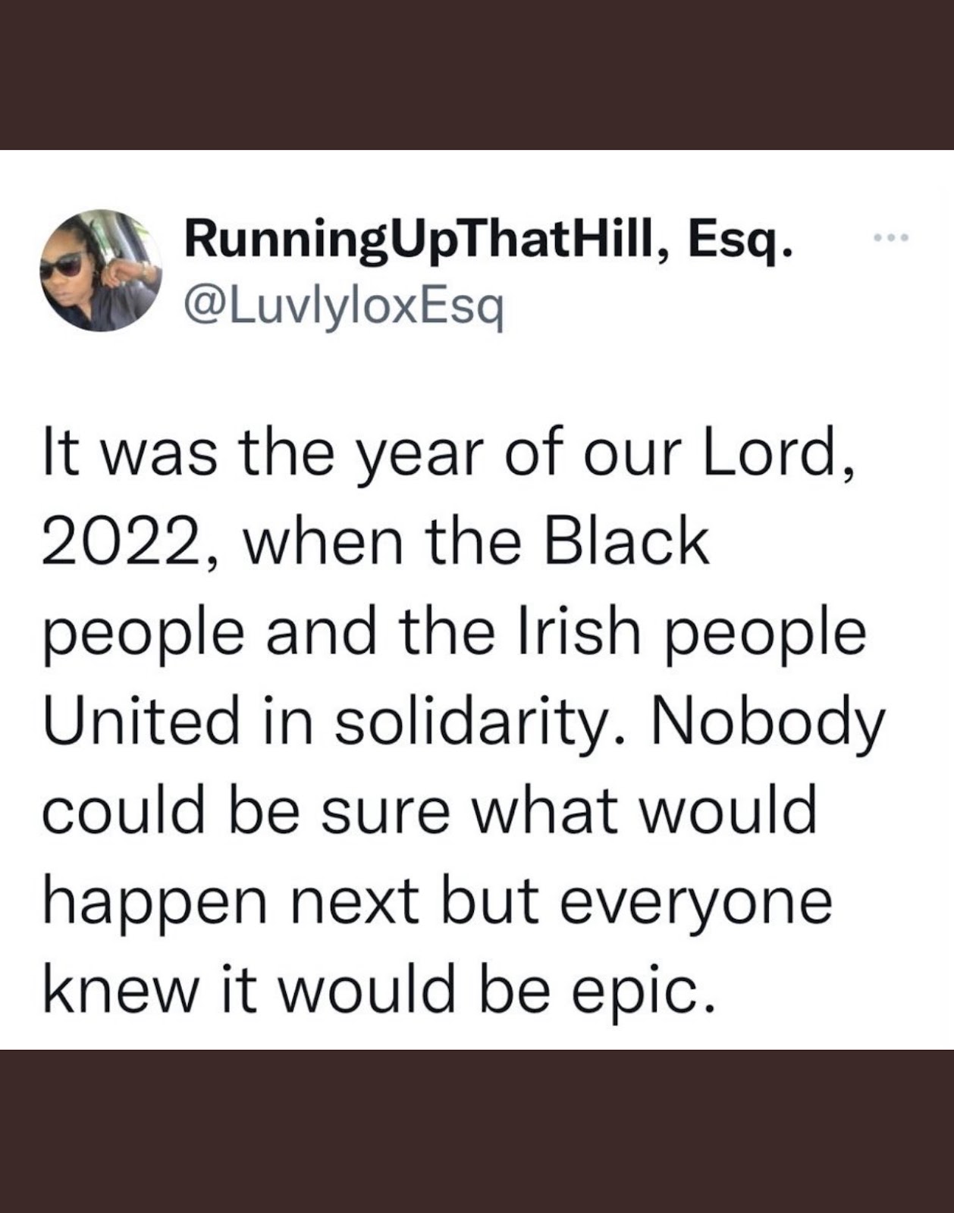
Task: Click the word "Nobody" in the tweet
Action: click(x=767, y=725)
